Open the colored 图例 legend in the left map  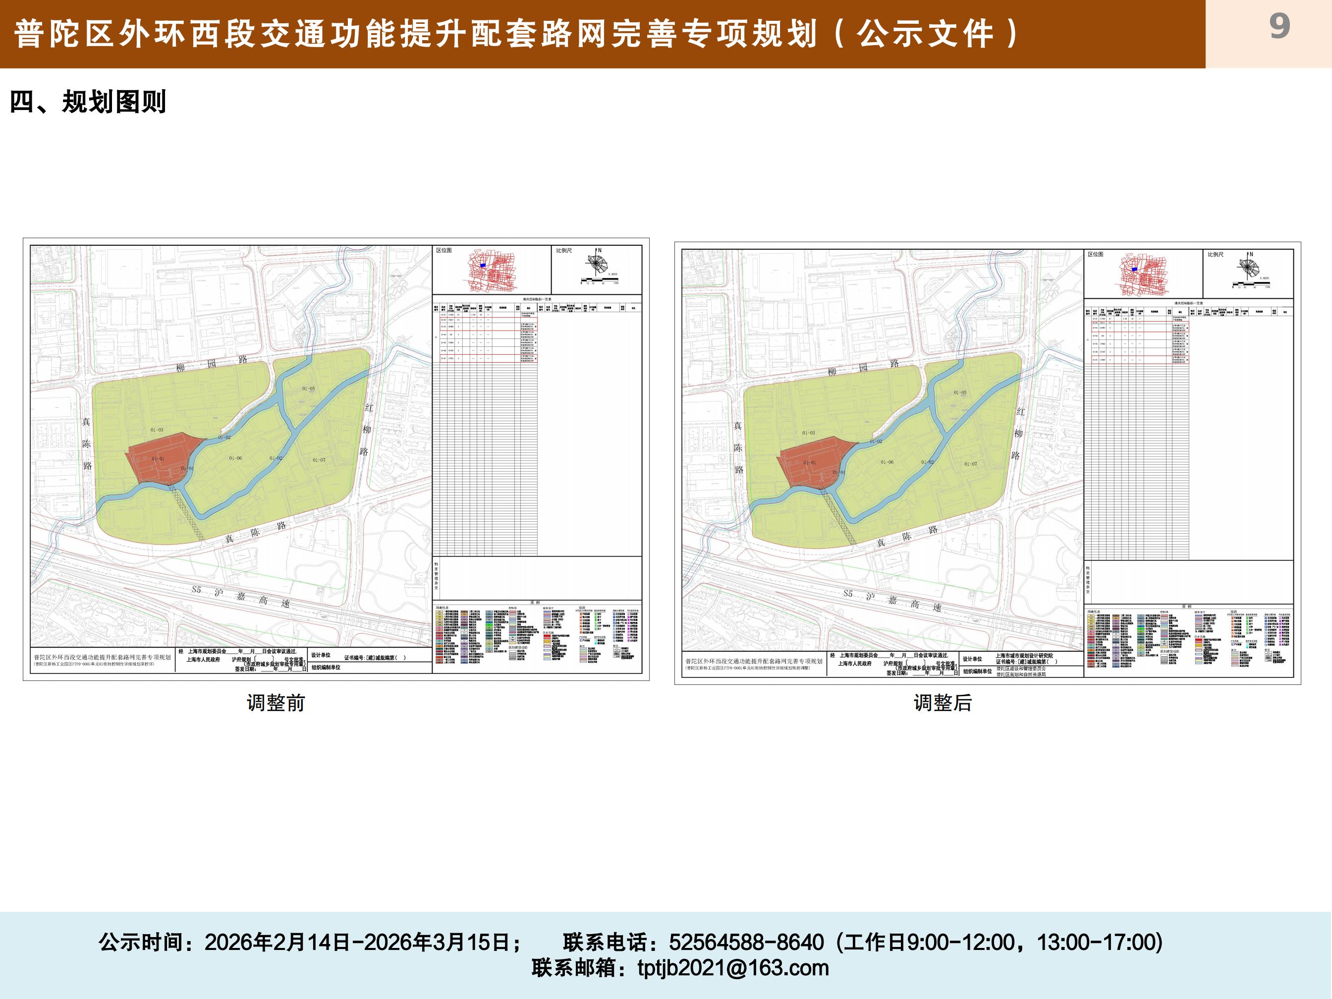coord(536,636)
